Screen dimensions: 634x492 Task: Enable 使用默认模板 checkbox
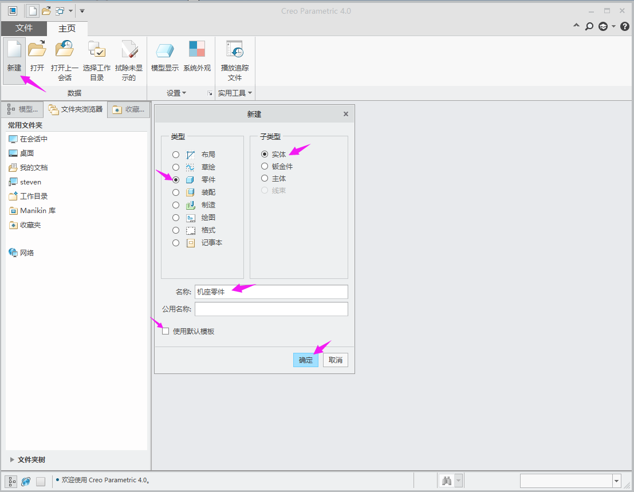pos(166,331)
